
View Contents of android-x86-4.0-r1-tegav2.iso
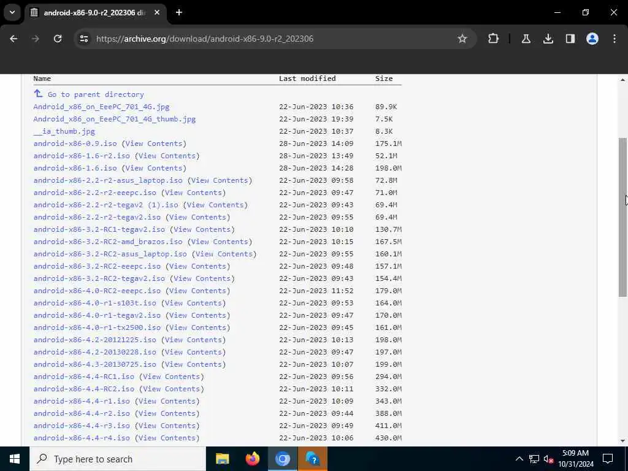coord(198,315)
